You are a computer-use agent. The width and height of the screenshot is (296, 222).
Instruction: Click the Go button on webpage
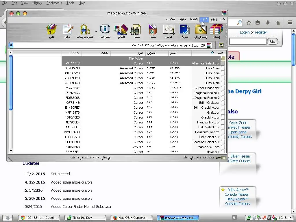[x=272, y=41]
